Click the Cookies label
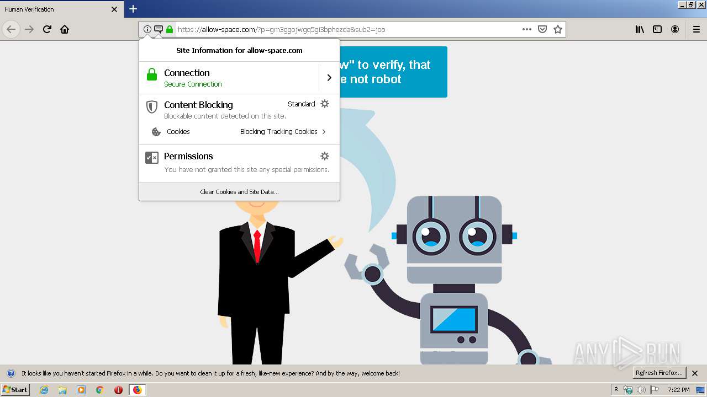 pyautogui.click(x=178, y=132)
